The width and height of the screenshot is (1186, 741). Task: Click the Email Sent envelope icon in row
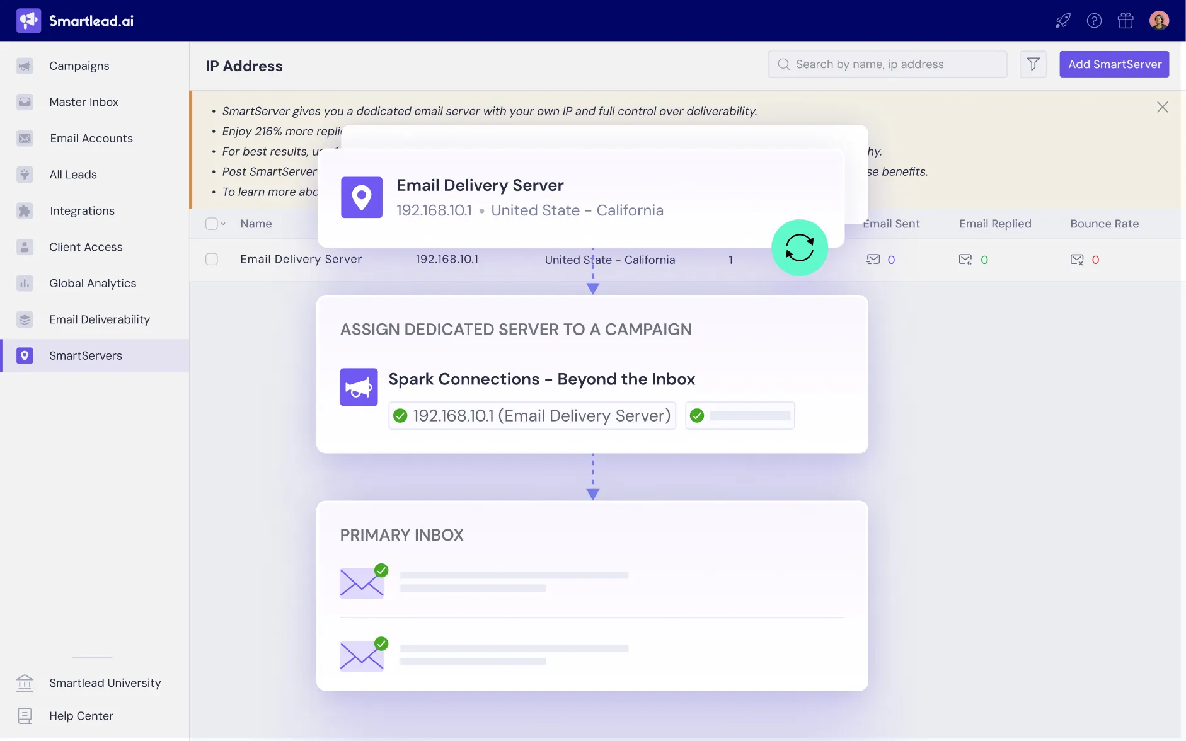coord(873,260)
